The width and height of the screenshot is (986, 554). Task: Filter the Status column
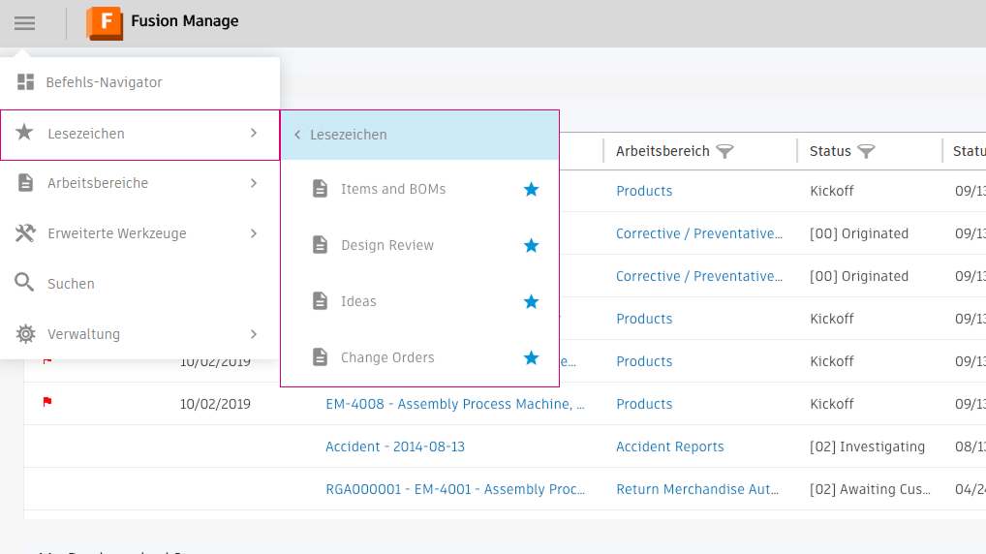click(x=866, y=151)
